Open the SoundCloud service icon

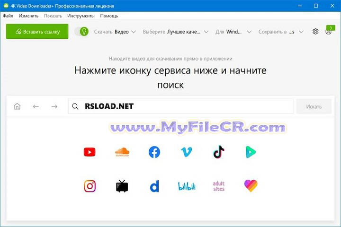(122, 152)
